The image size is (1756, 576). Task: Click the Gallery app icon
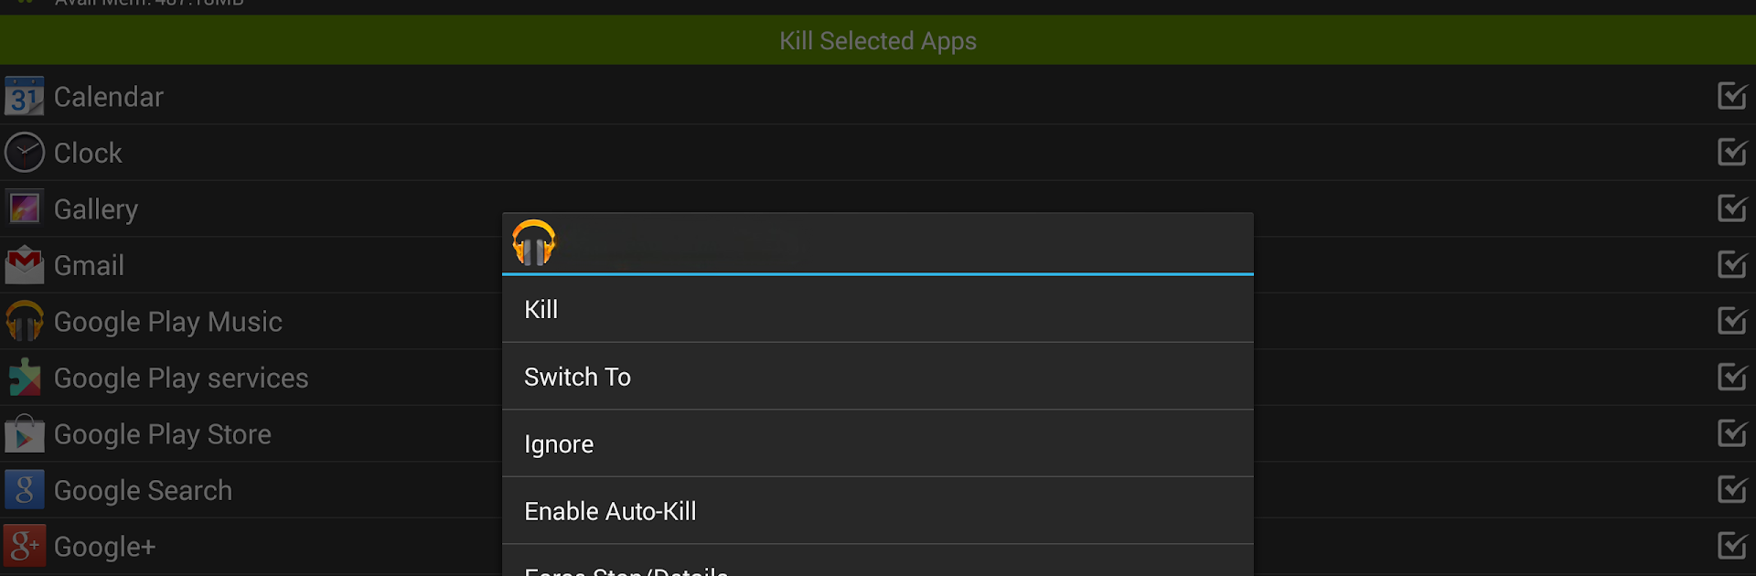click(24, 208)
